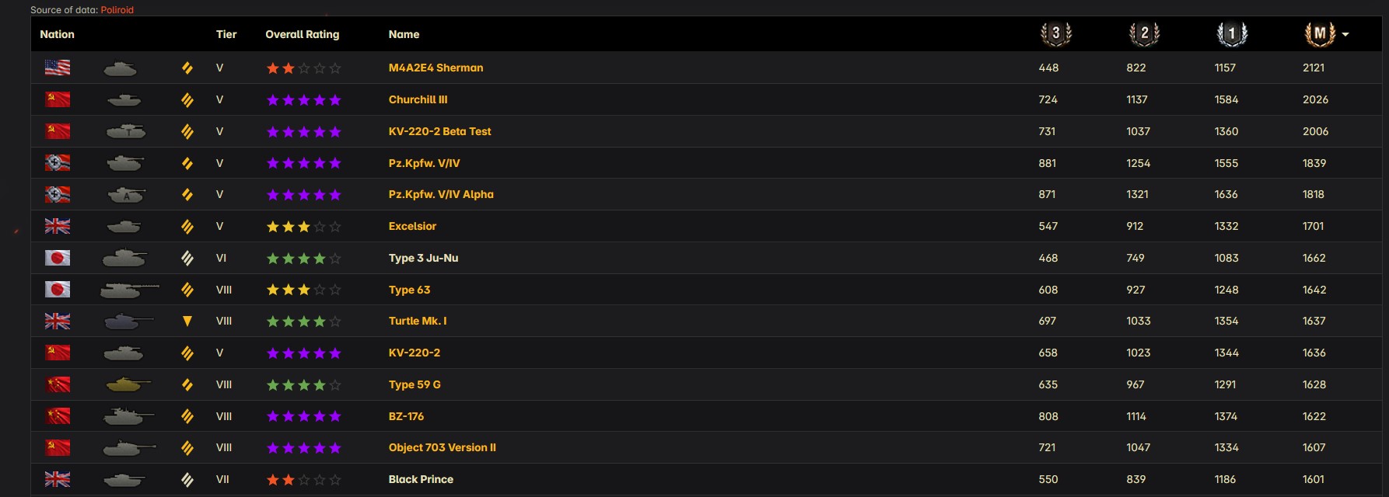Click tank silhouette in Turtle Mk. I row
The image size is (1389, 497).
pyautogui.click(x=128, y=321)
